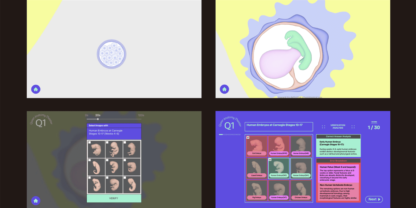The height and width of the screenshot is (208, 416).
Task: Tick the checkbox on the first quiz image
Action: [x=89, y=142]
